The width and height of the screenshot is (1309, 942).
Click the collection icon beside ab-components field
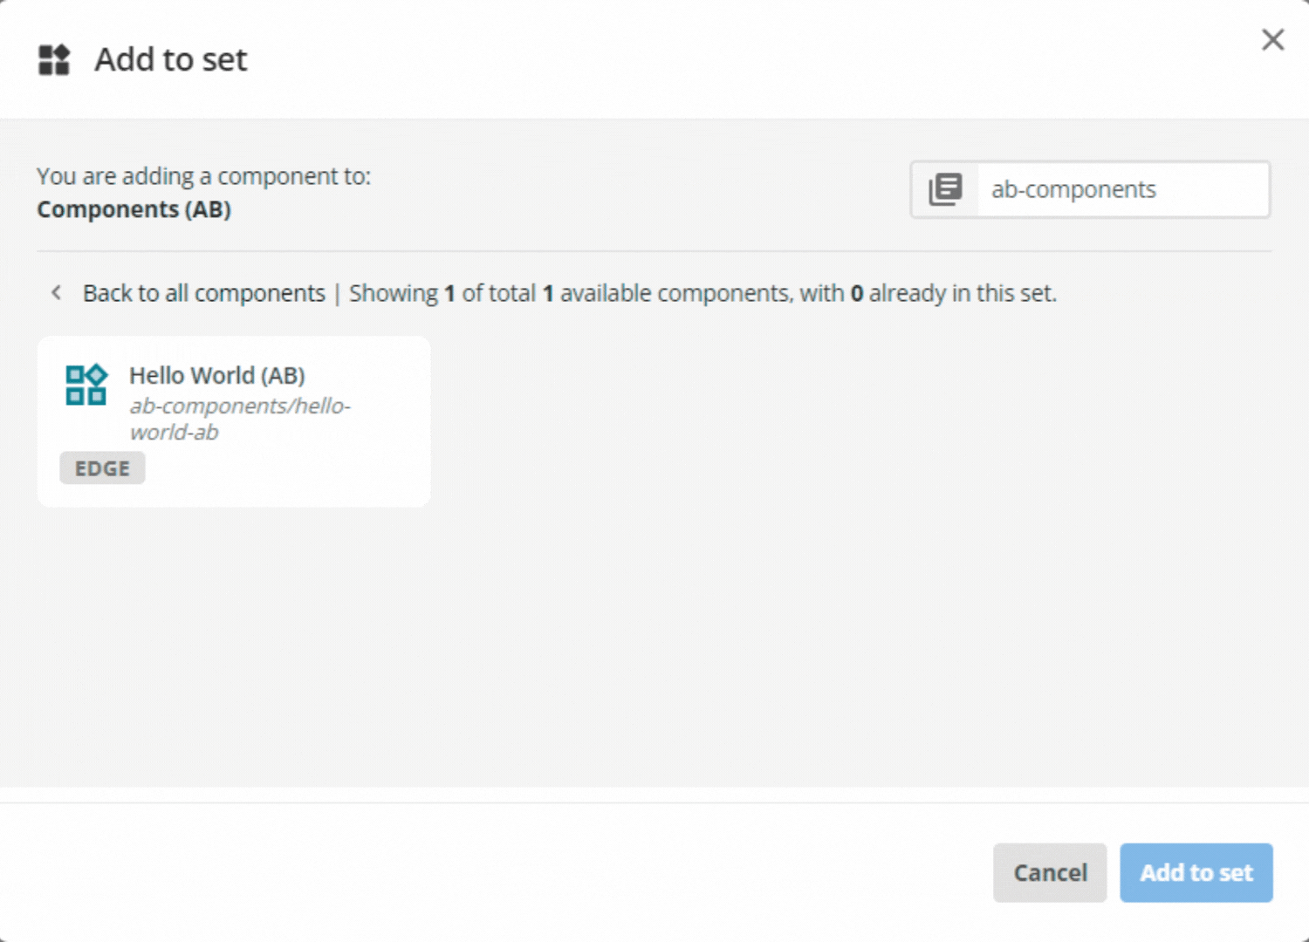(x=944, y=189)
